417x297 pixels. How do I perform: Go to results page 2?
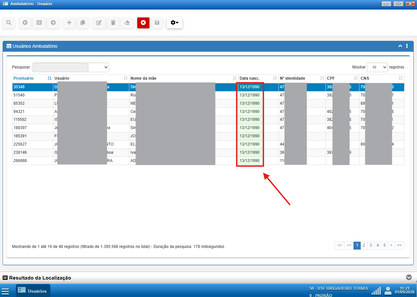364,245
